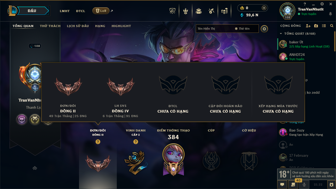Open the notifications bell icon
Screen dimensions: 336x189
[x=330, y=14]
